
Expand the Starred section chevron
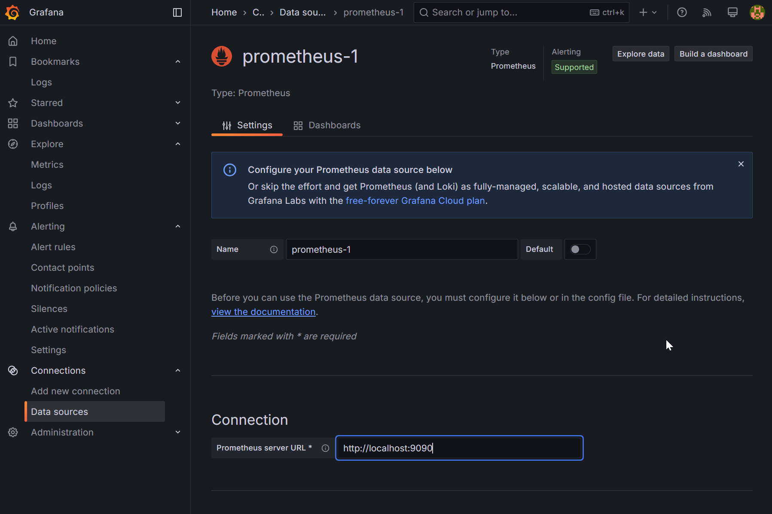178,103
